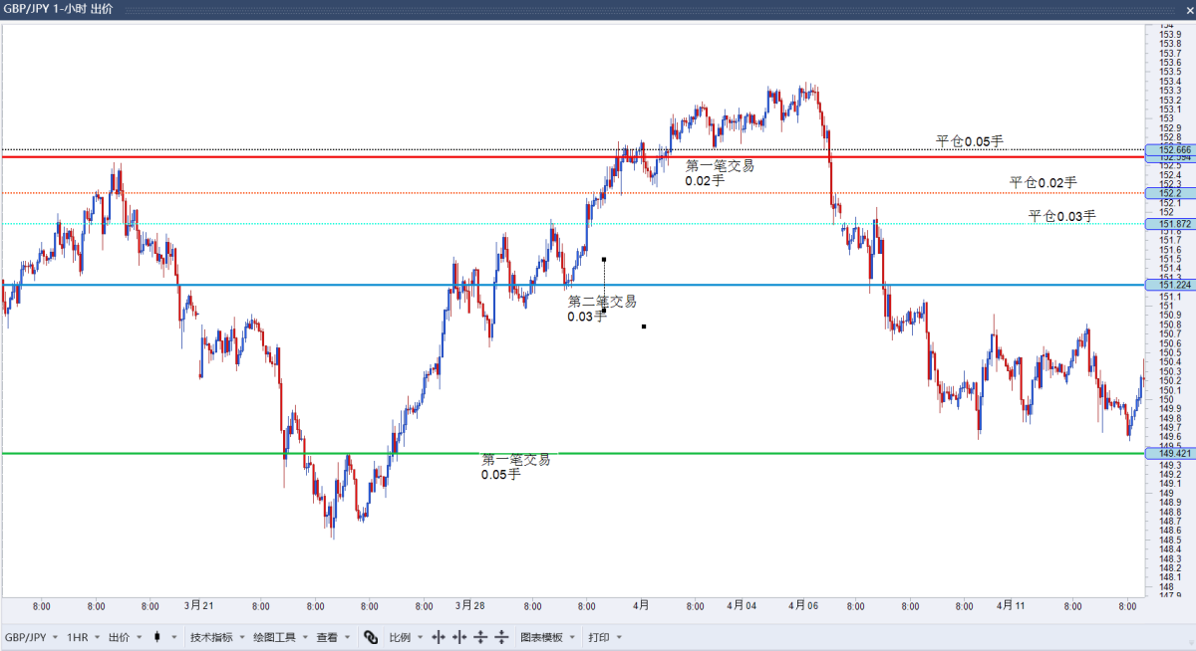The image size is (1196, 651).
Task: Open the 技术指标 menu
Action: point(216,637)
